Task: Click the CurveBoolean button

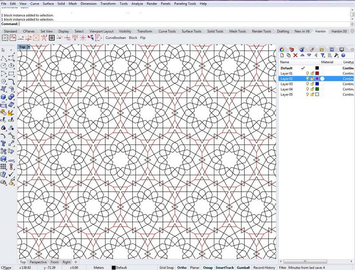Action: [116, 38]
